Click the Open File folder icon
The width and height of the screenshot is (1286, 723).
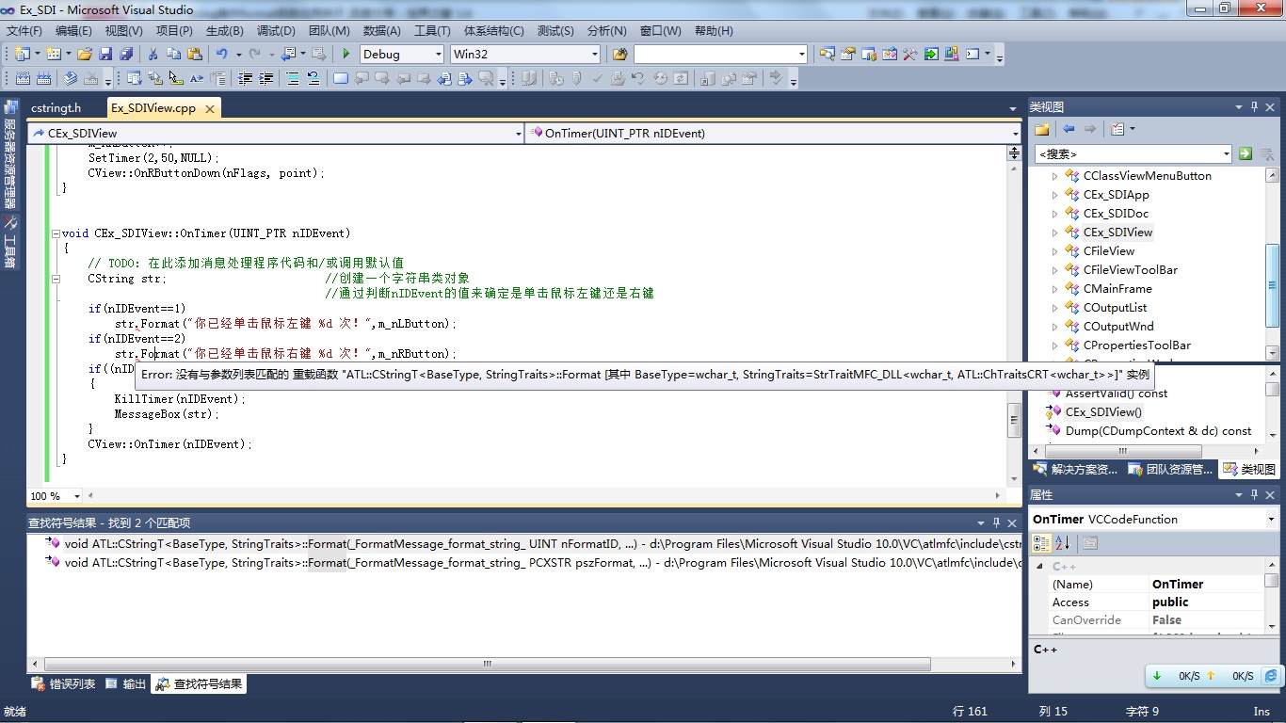85,54
